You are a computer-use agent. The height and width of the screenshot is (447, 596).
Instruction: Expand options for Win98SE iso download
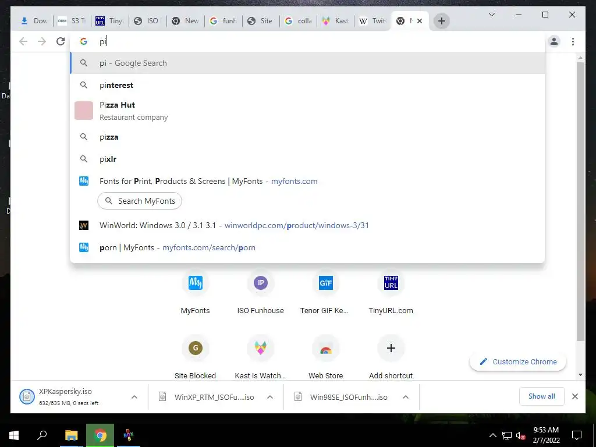pos(406,397)
